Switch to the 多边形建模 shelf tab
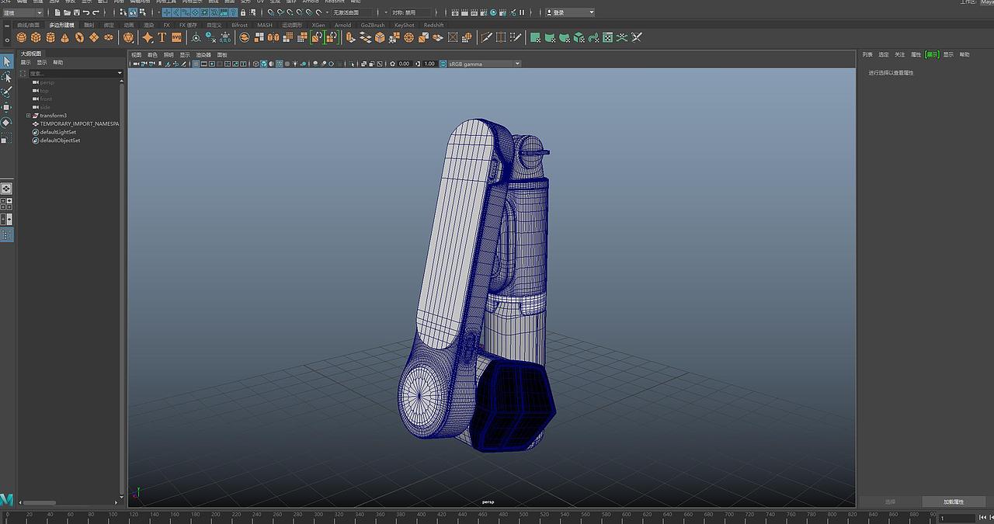Viewport: 994px width, 524px height. click(x=61, y=25)
